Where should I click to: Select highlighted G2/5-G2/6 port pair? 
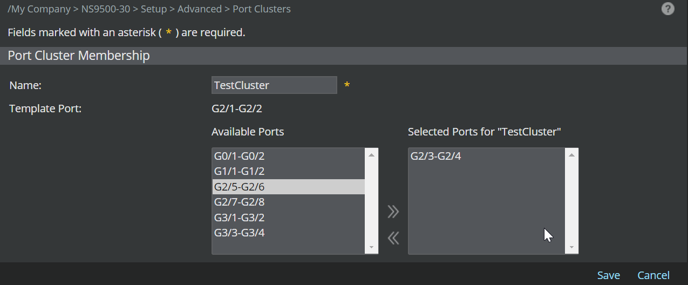289,187
